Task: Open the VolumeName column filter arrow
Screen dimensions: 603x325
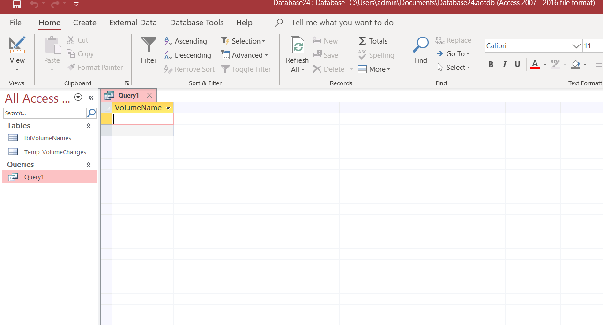Action: (x=168, y=108)
